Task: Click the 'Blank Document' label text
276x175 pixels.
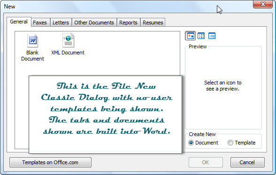Action: (32, 55)
